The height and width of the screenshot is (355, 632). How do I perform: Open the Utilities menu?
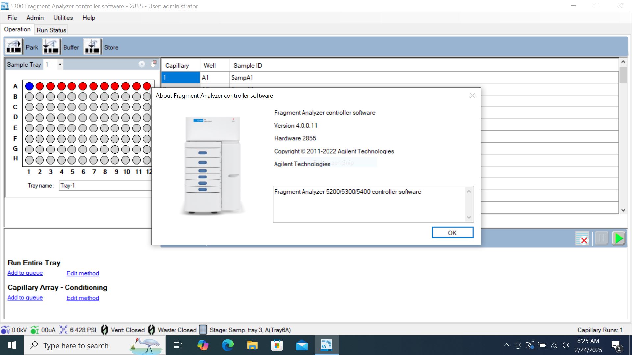(63, 18)
